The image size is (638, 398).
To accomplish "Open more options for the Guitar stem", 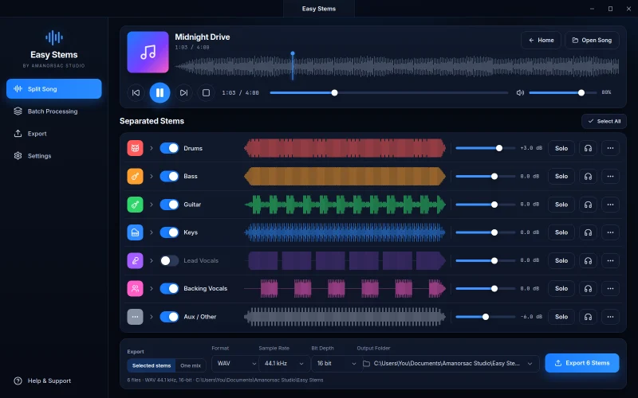I will [x=610, y=205].
